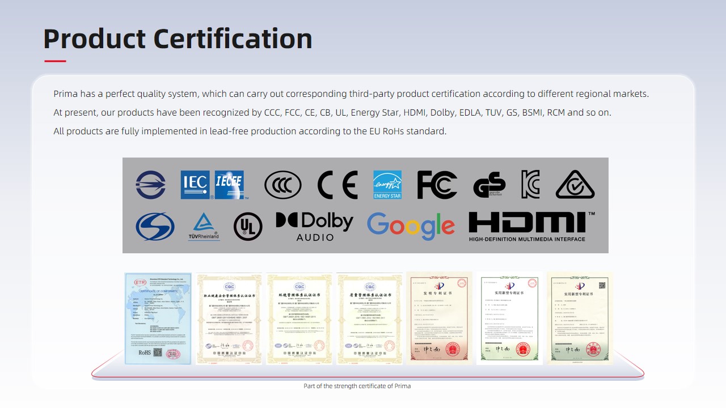This screenshot has height=408, width=726.
Task: Select the FCC logo
Action: (x=437, y=185)
